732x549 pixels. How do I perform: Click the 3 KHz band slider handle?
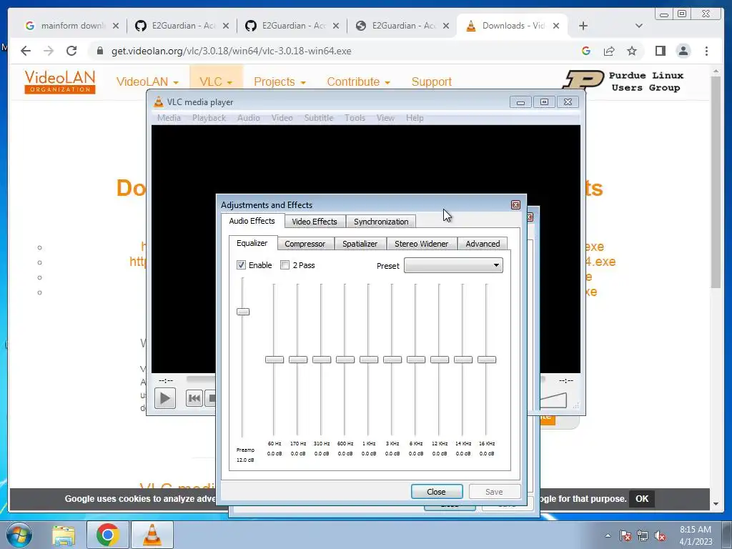(x=392, y=360)
